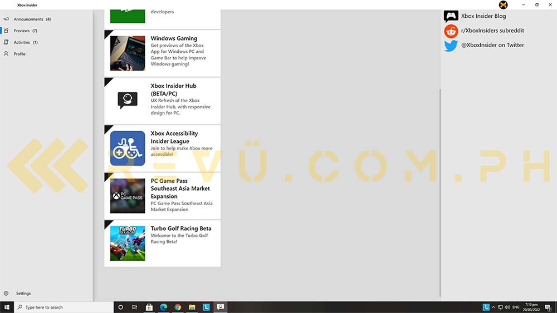Image resolution: width=557 pixels, height=313 pixels.
Task: Click the 'developers' text in top card
Action: 162,12
